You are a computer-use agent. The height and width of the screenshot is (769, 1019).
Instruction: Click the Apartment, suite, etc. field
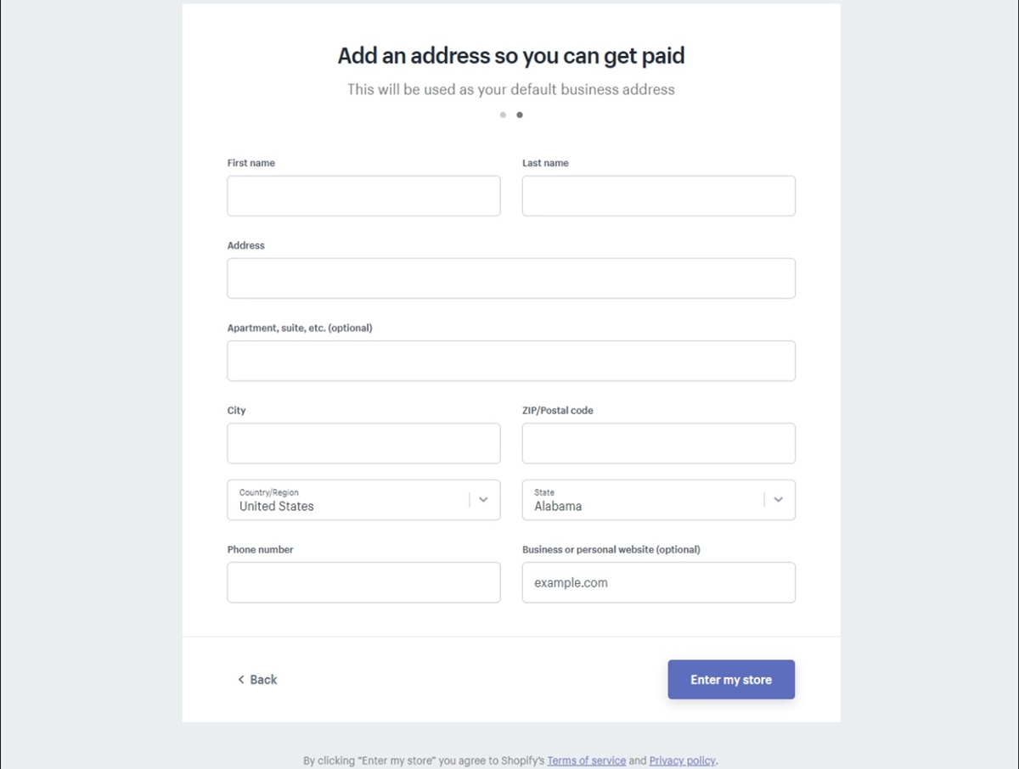point(511,361)
